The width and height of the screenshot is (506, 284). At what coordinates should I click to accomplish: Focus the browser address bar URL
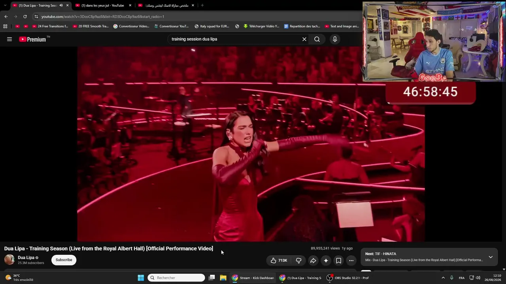tap(103, 17)
